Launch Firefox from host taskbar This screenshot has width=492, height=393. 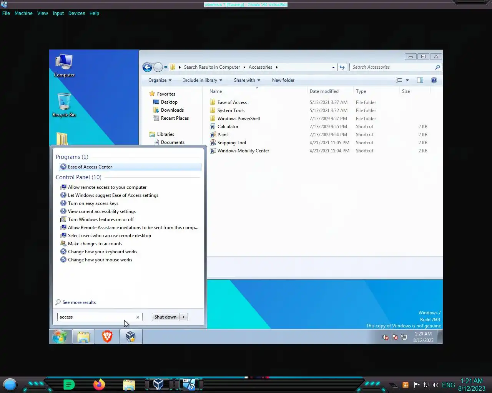tap(99, 384)
